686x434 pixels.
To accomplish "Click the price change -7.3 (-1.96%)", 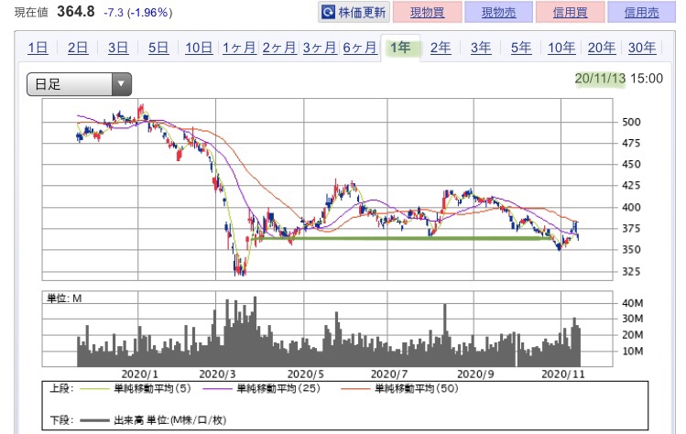I will 137,12.
